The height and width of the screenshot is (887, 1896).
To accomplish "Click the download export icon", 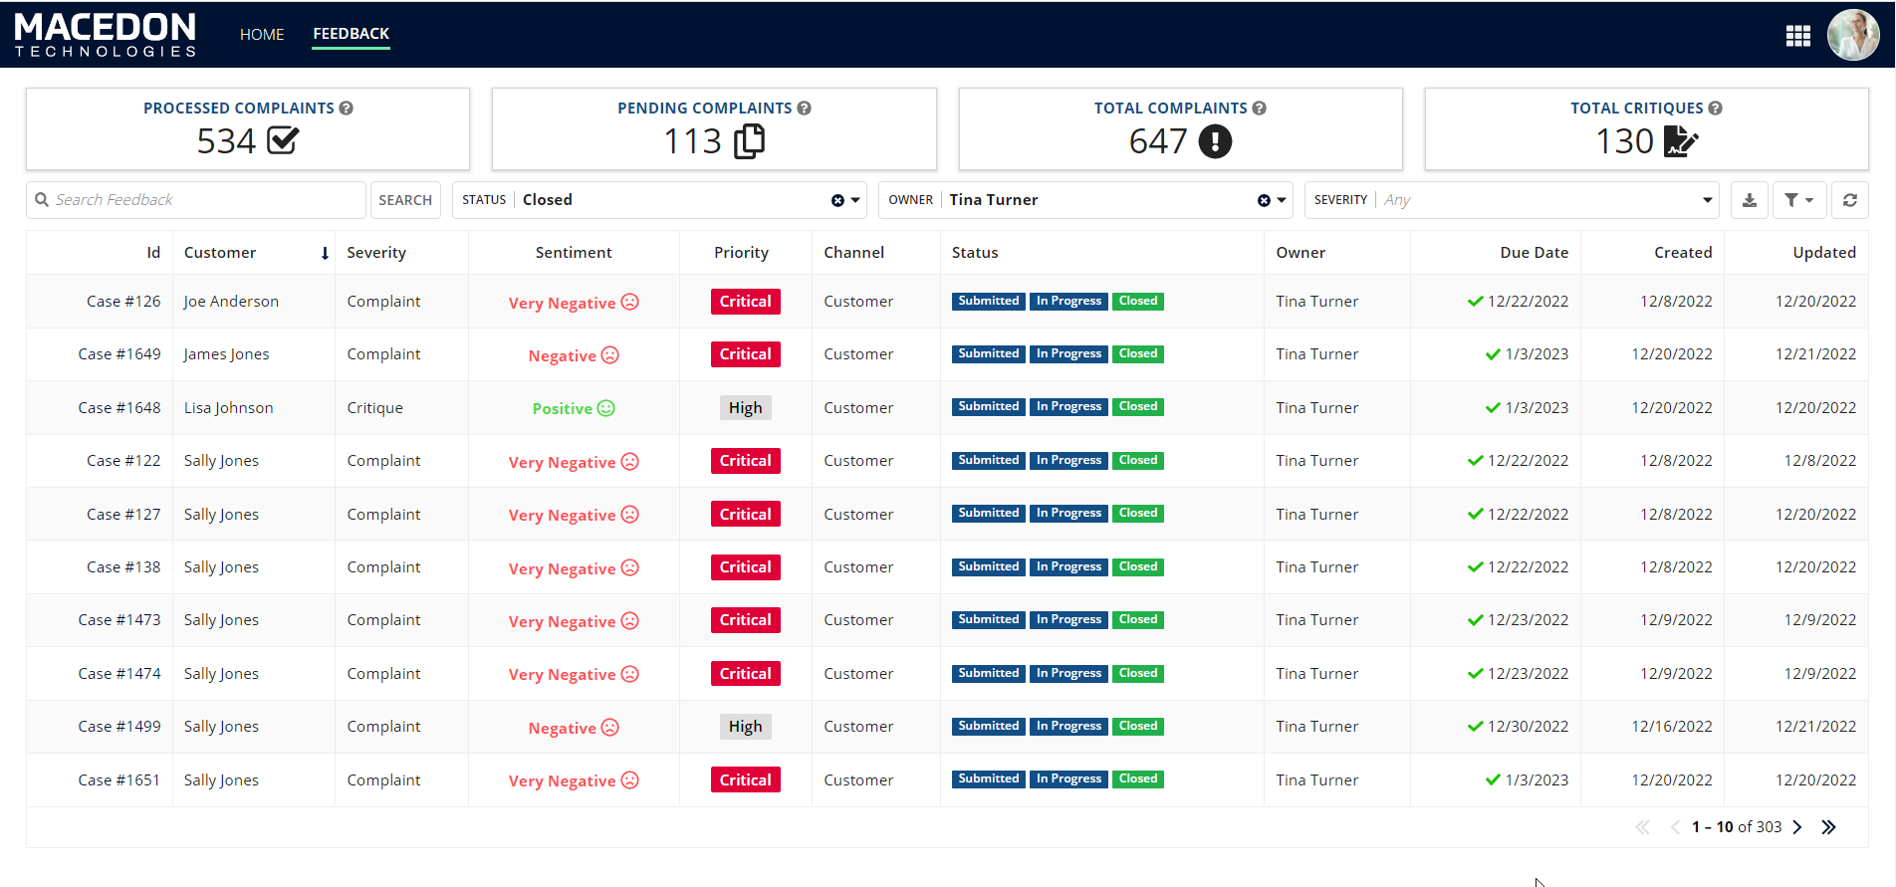I will [x=1749, y=200].
